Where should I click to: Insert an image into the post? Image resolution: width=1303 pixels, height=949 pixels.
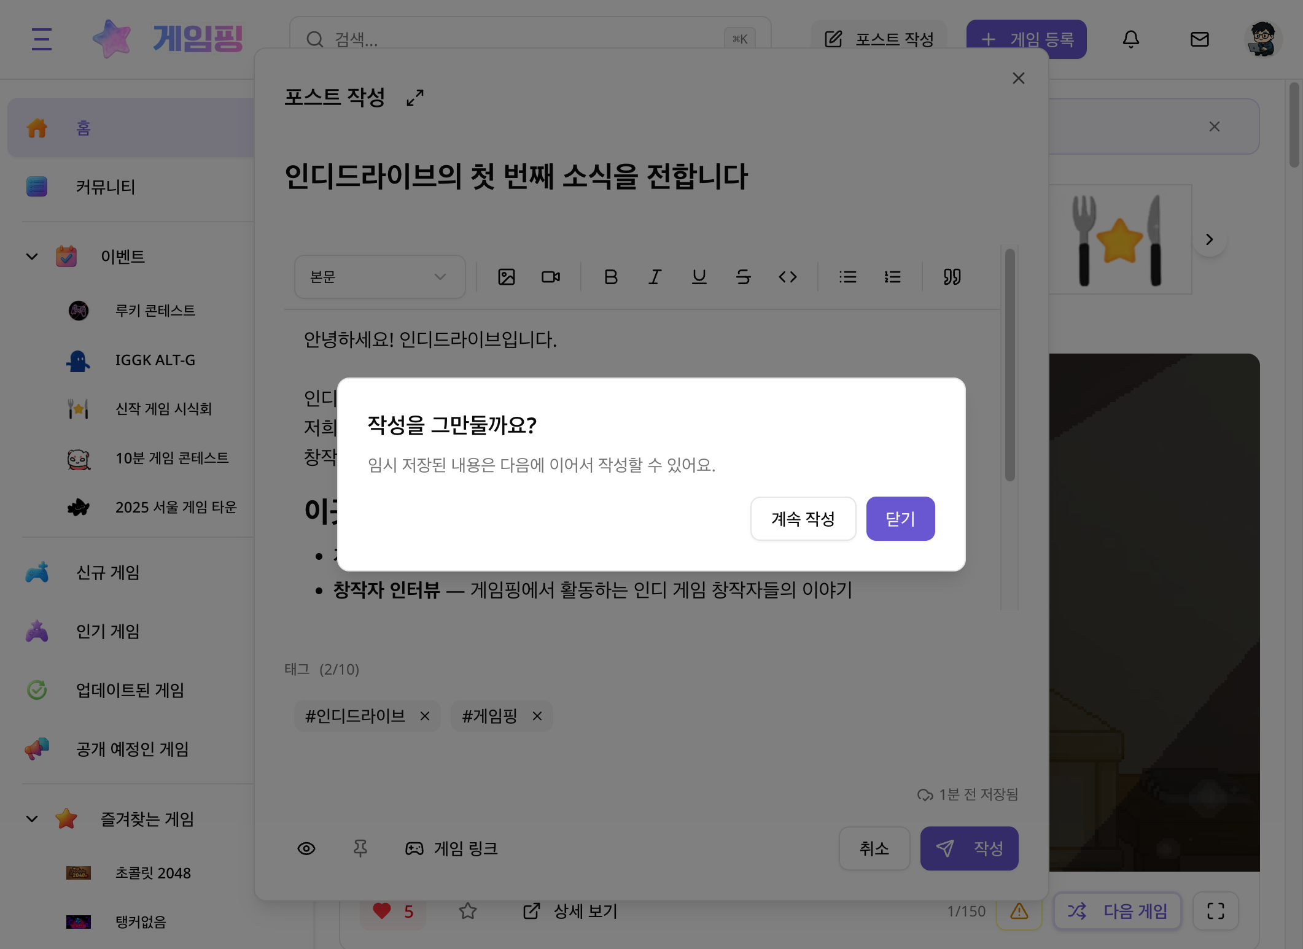coord(506,277)
